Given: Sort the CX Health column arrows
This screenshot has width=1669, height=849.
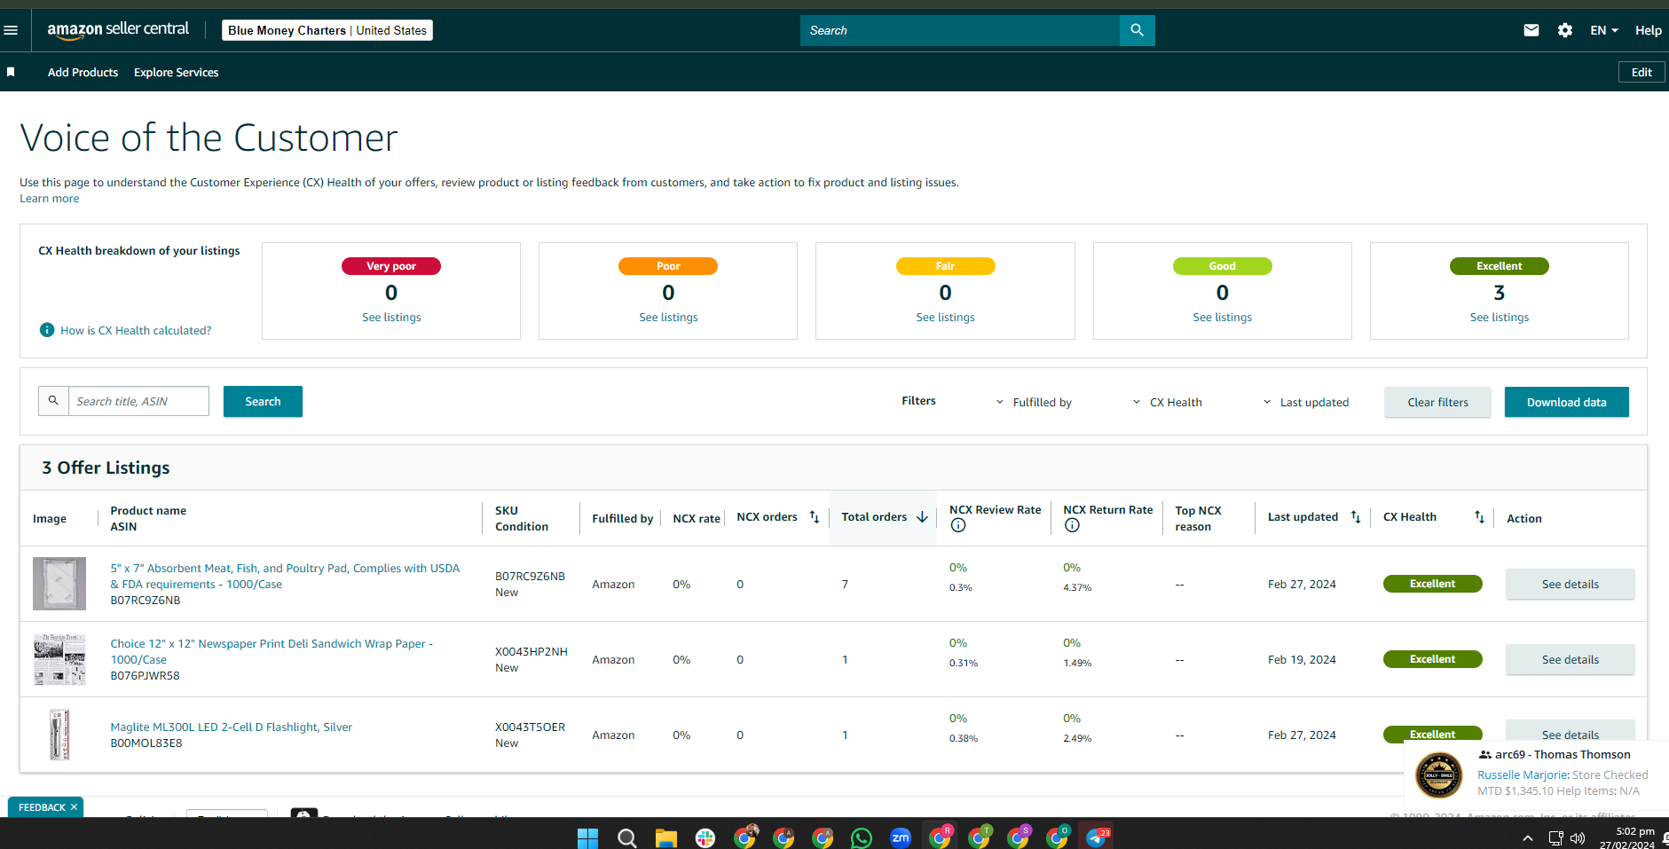Looking at the screenshot, I should (1479, 517).
